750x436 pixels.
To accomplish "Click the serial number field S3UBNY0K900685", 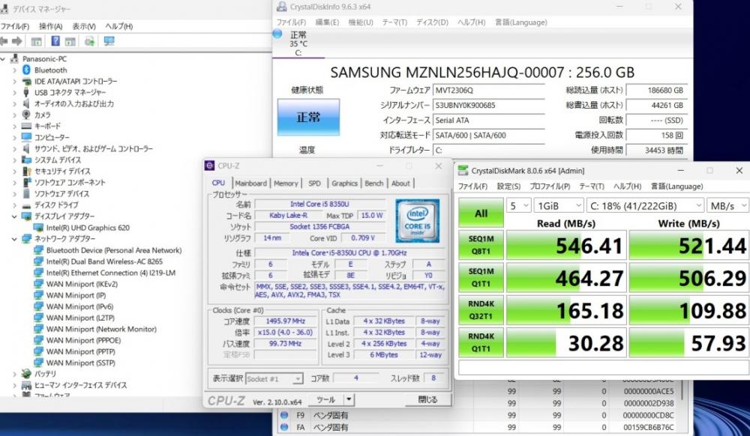I will [x=488, y=105].
